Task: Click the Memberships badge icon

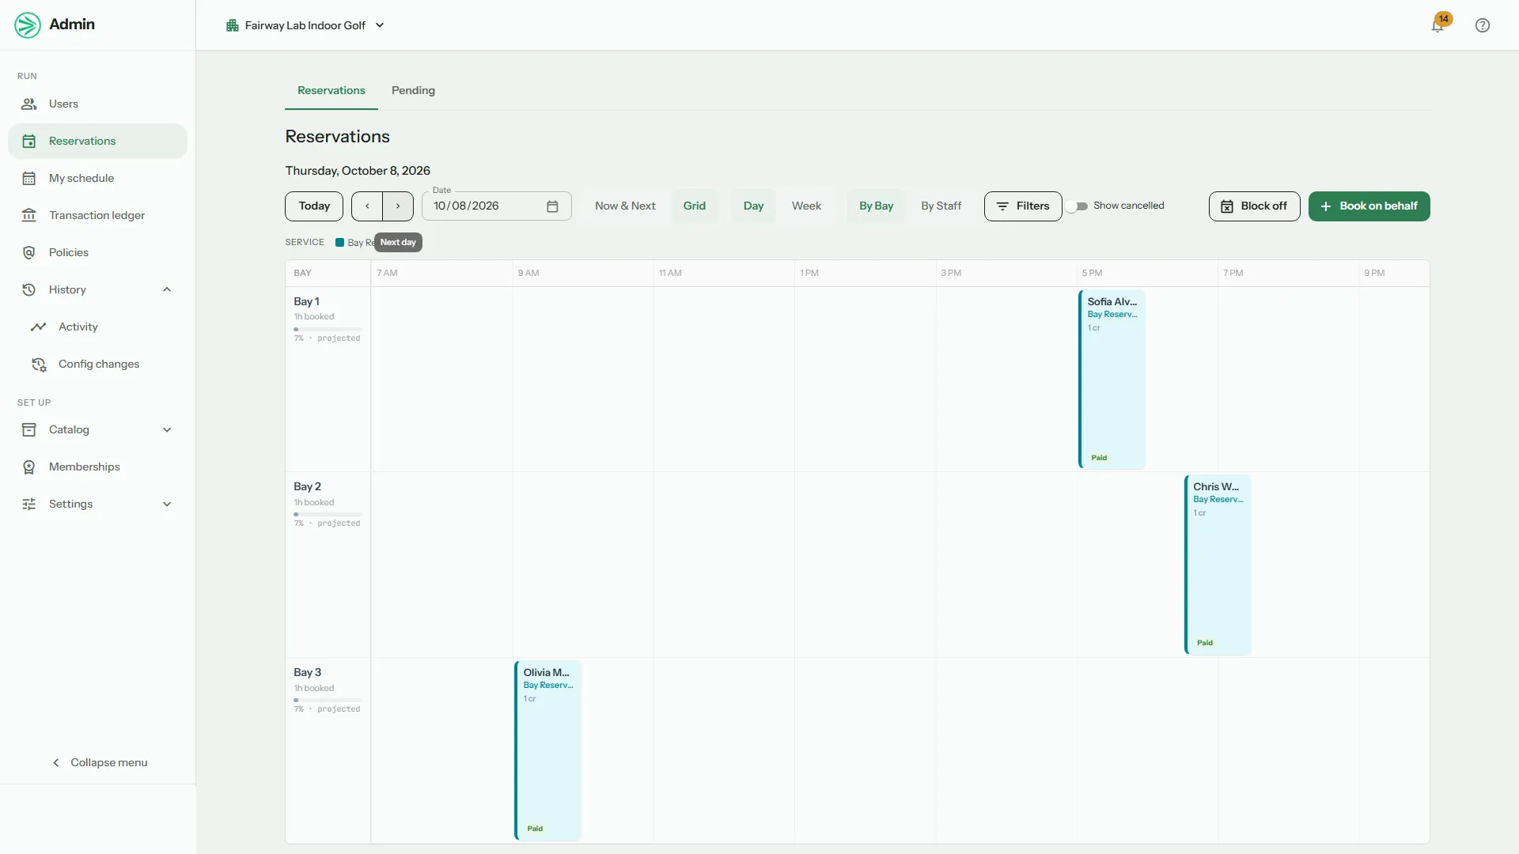Action: [x=29, y=467]
